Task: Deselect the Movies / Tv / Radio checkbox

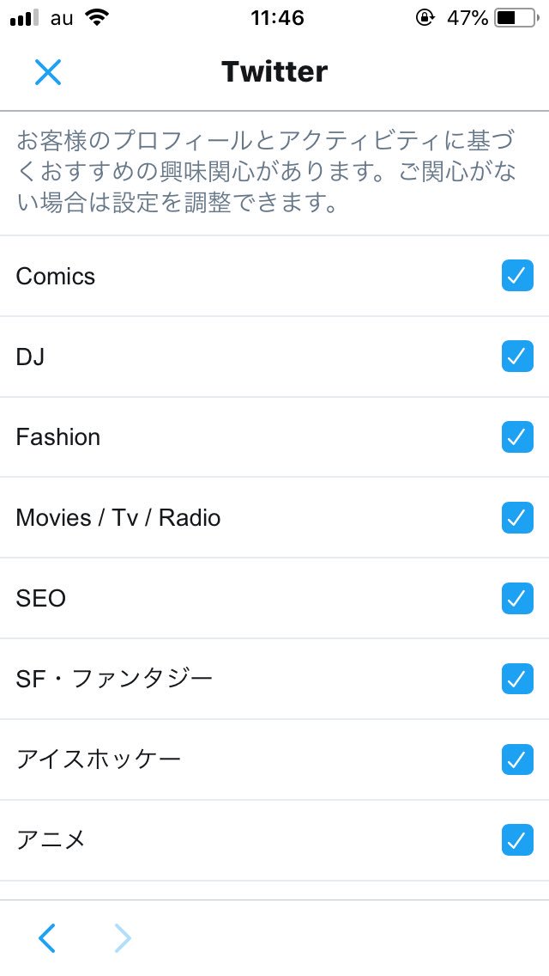Action: click(x=517, y=517)
